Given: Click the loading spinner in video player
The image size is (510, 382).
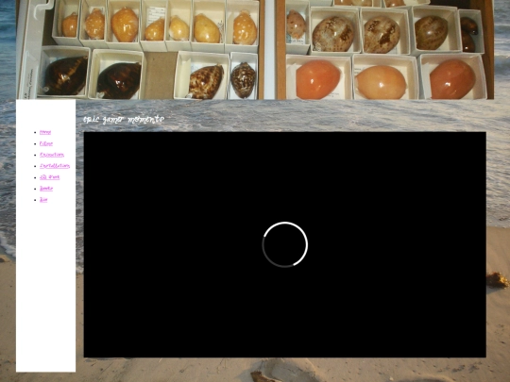Looking at the screenshot, I should click(285, 244).
